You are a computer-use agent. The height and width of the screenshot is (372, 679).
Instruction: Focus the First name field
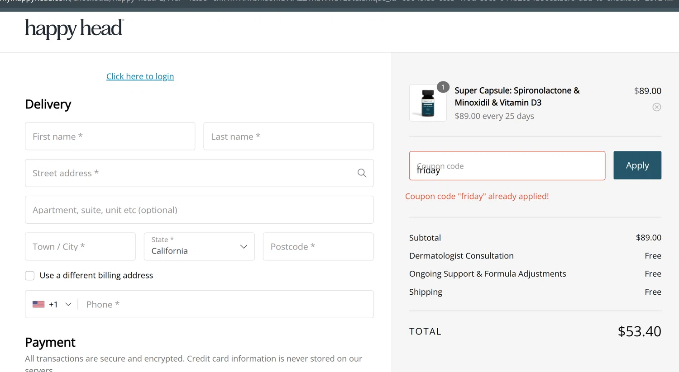click(x=110, y=137)
